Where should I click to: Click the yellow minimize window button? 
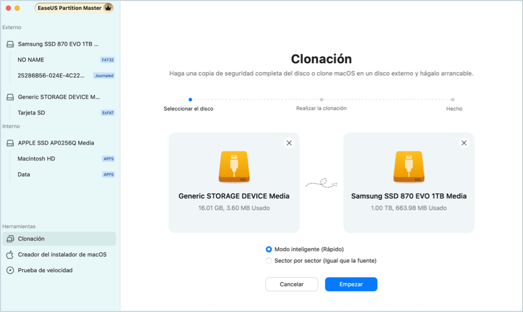coord(17,8)
